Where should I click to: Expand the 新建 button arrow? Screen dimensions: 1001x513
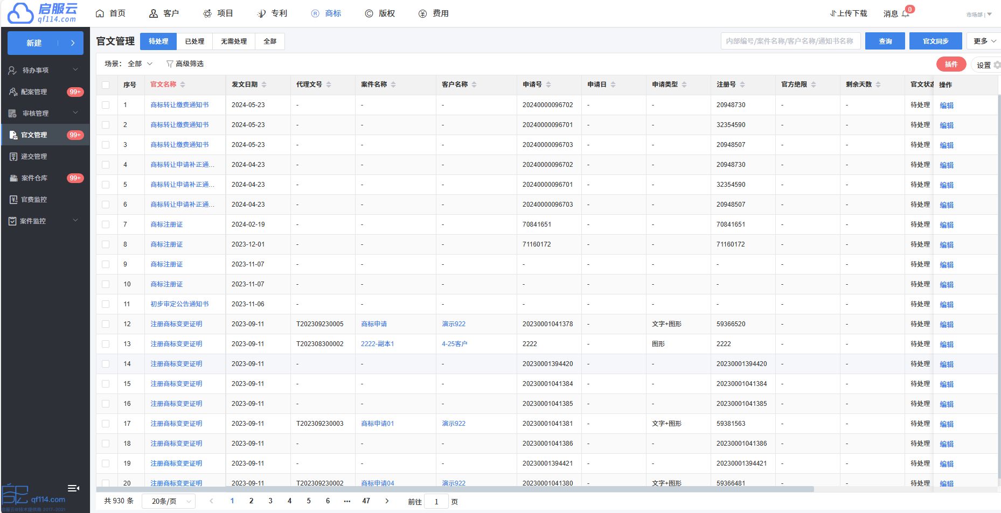click(x=73, y=43)
